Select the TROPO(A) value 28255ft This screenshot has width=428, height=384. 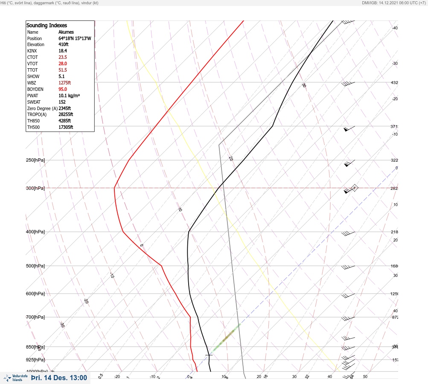tap(66, 114)
